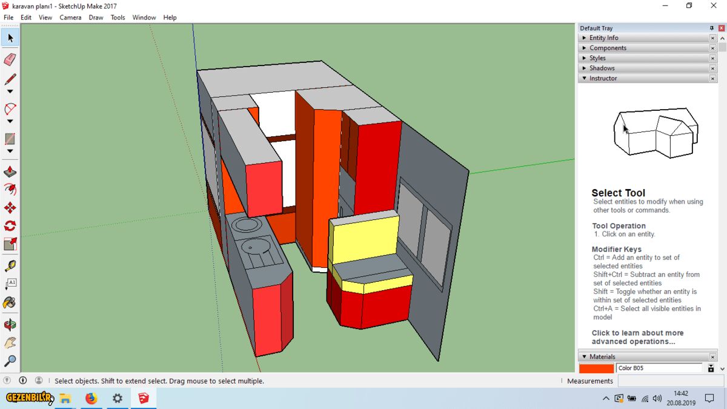Close the Materials panel
727x409 pixels.
click(712, 357)
